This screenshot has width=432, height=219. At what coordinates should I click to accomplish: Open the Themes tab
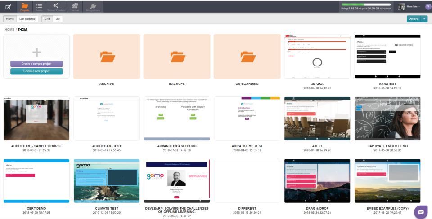tap(75, 7)
